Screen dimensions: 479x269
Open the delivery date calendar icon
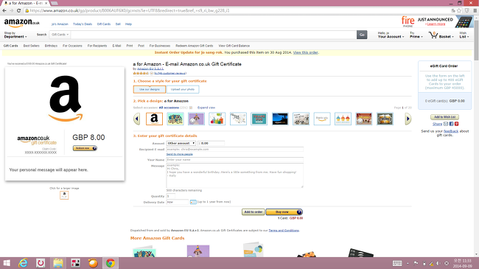(193, 202)
